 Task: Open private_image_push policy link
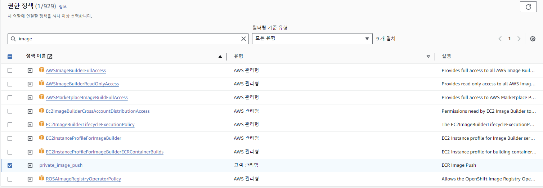click(61, 165)
